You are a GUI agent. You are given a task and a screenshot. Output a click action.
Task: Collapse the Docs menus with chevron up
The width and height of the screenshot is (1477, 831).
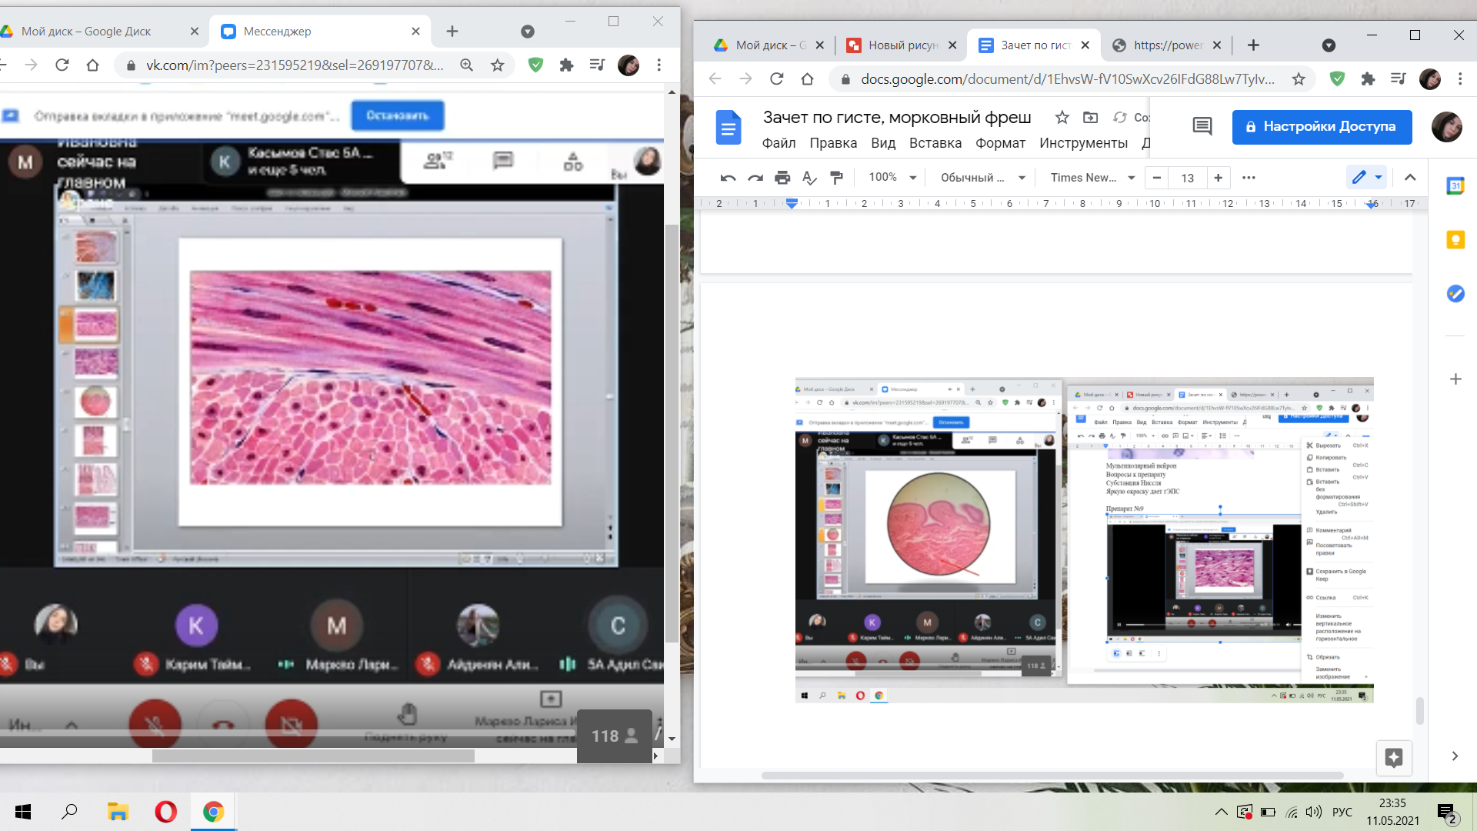[x=1410, y=178]
